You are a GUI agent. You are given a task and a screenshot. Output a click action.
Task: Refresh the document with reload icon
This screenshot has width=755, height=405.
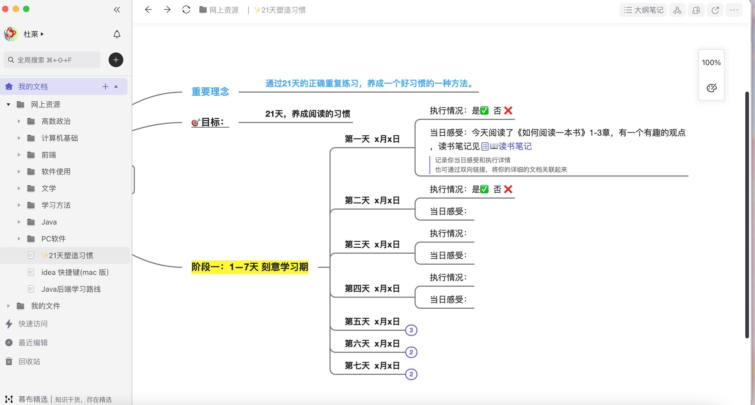(186, 10)
